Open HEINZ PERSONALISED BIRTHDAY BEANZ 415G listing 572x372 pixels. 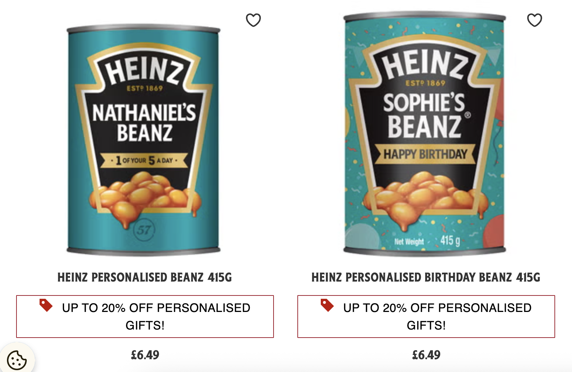pyautogui.click(x=425, y=278)
